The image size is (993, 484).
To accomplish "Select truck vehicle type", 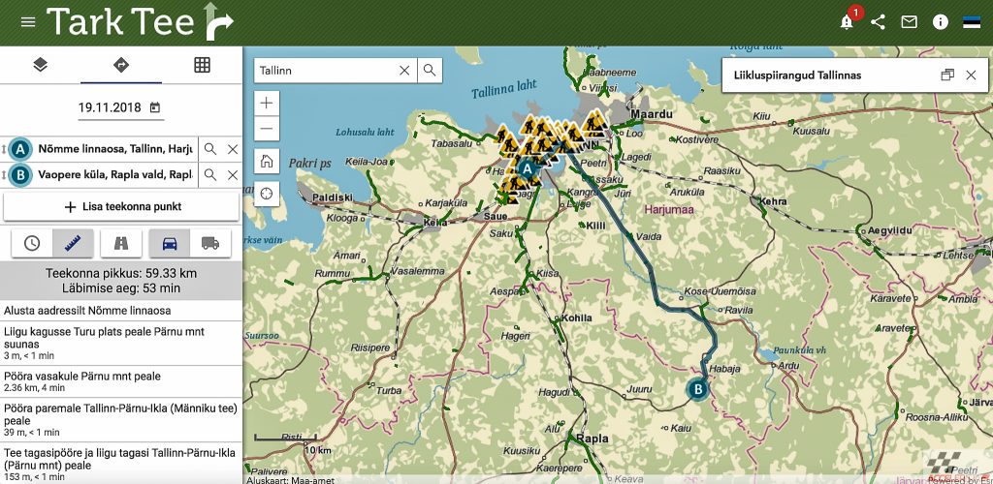I will 210,244.
